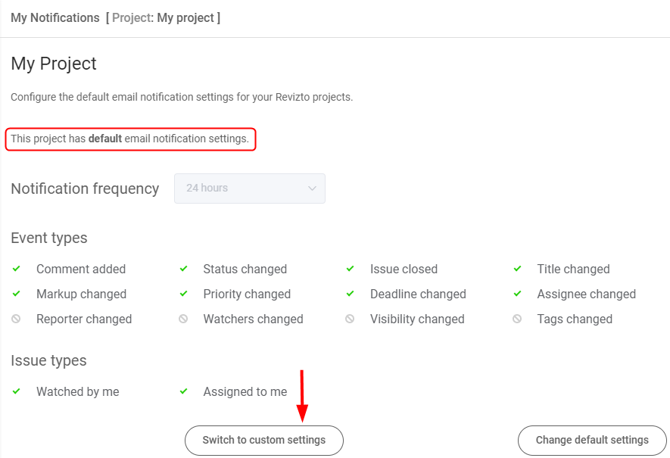Screen dimensions: 670x458
Task: Select the My Notifications header item
Action: 55,17
